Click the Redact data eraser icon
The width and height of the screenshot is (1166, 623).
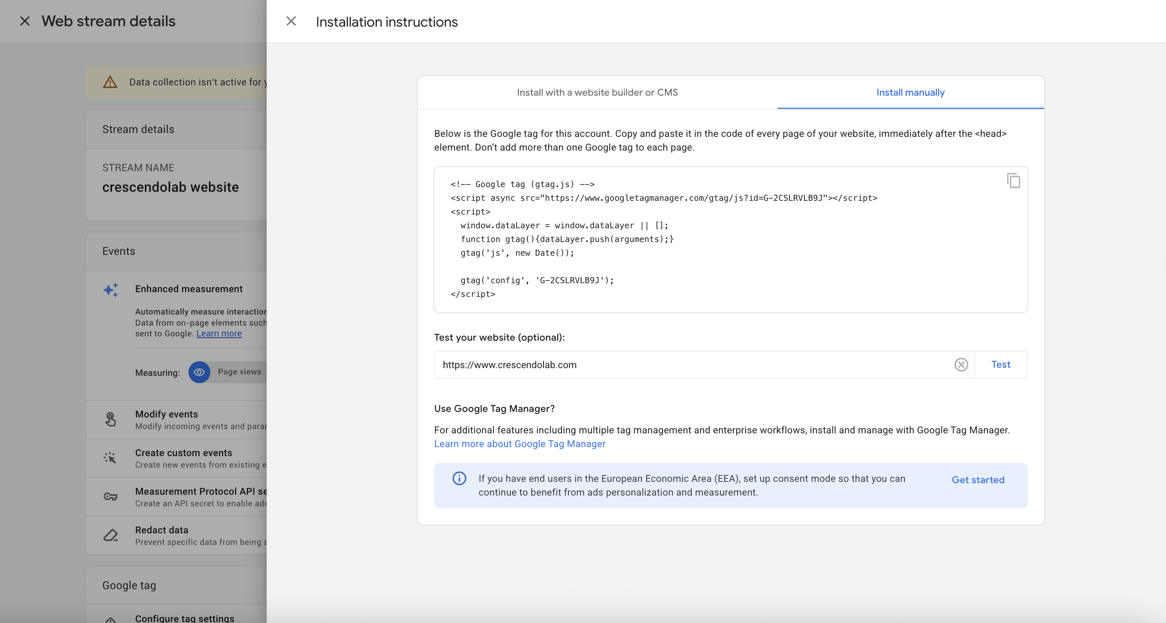[x=110, y=535]
